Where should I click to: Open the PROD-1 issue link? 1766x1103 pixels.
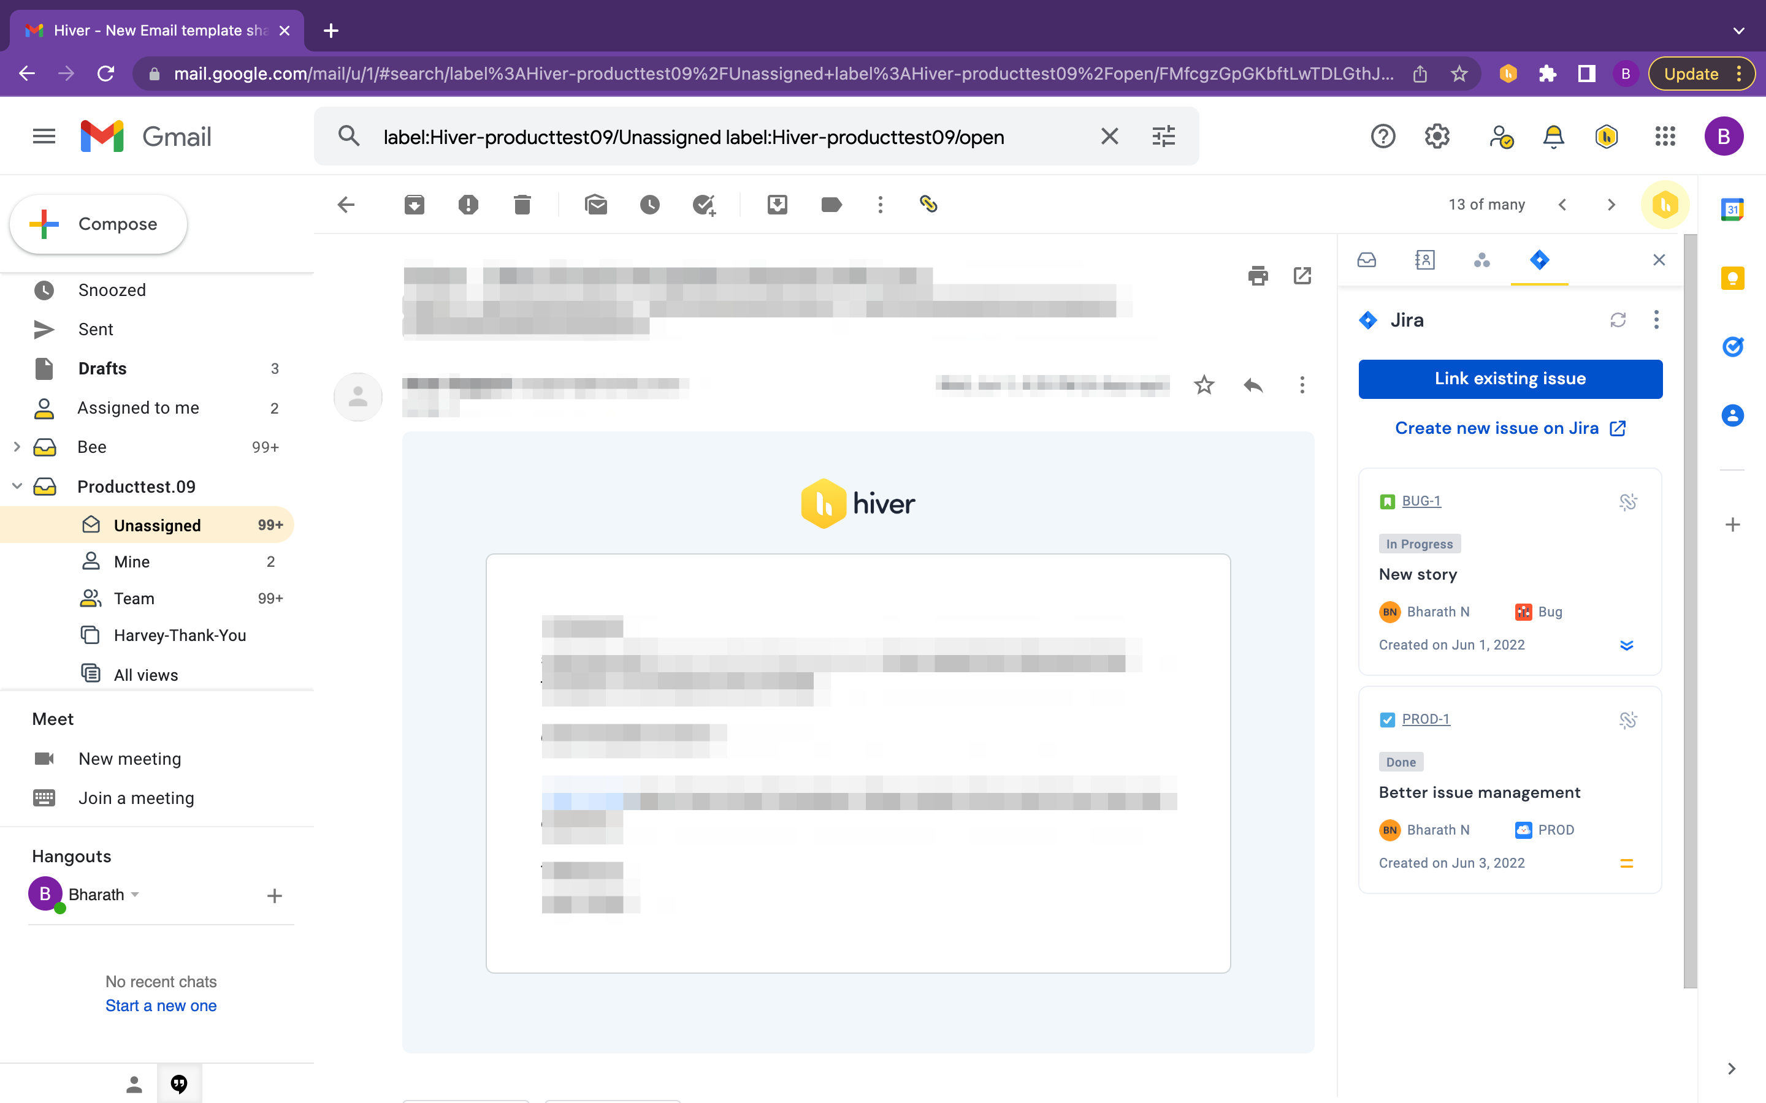pyautogui.click(x=1425, y=719)
